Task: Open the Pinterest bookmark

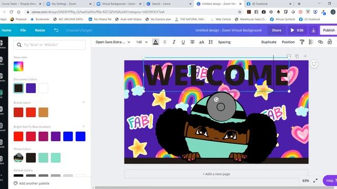Action: coord(18,19)
